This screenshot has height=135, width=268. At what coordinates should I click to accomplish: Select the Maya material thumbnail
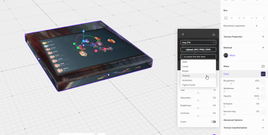(x=226, y=56)
